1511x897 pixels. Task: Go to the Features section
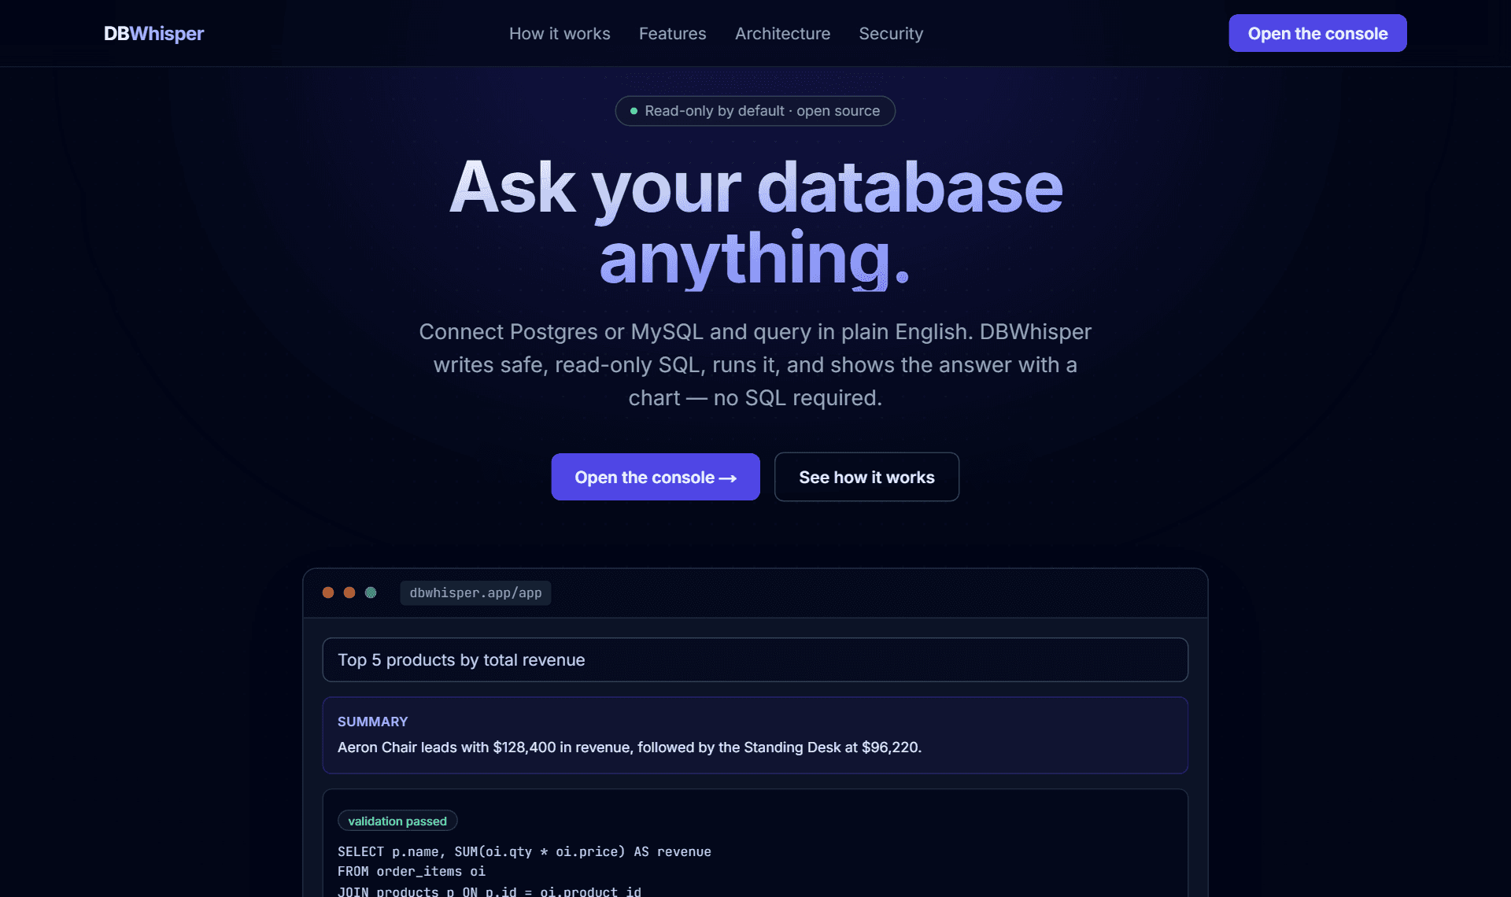tap(672, 34)
